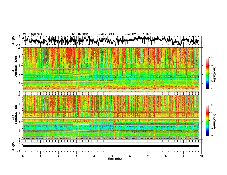Click the solid black ch.3 signal bar
Viewport: 227px width, 175px height.
tap(111, 146)
